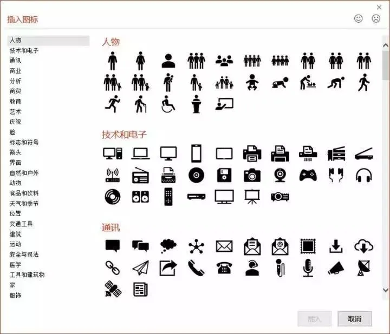This screenshot has width=390, height=334.
Task: Select the 服饰 category
Action: pyautogui.click(x=15, y=295)
